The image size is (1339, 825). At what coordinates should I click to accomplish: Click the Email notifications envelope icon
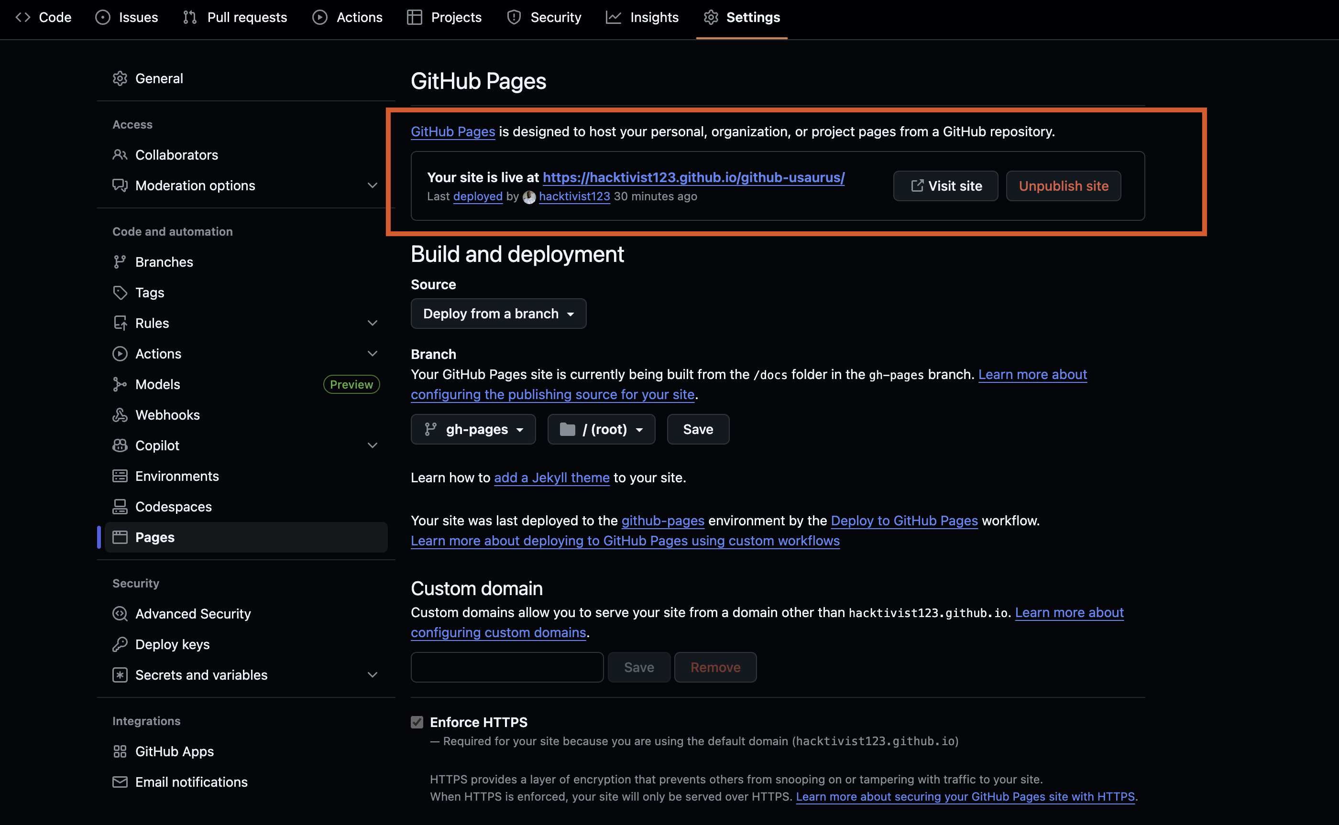[x=120, y=782]
